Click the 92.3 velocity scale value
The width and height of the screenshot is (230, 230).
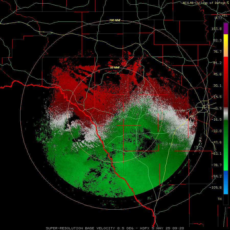pyautogui.click(x=217, y=40)
